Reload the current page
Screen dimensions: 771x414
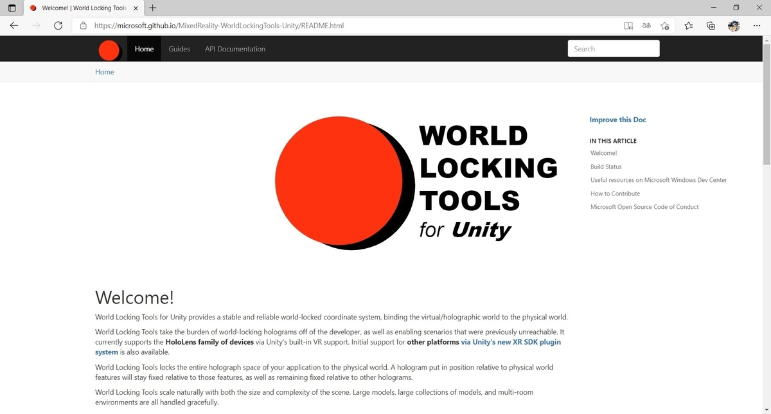[58, 26]
